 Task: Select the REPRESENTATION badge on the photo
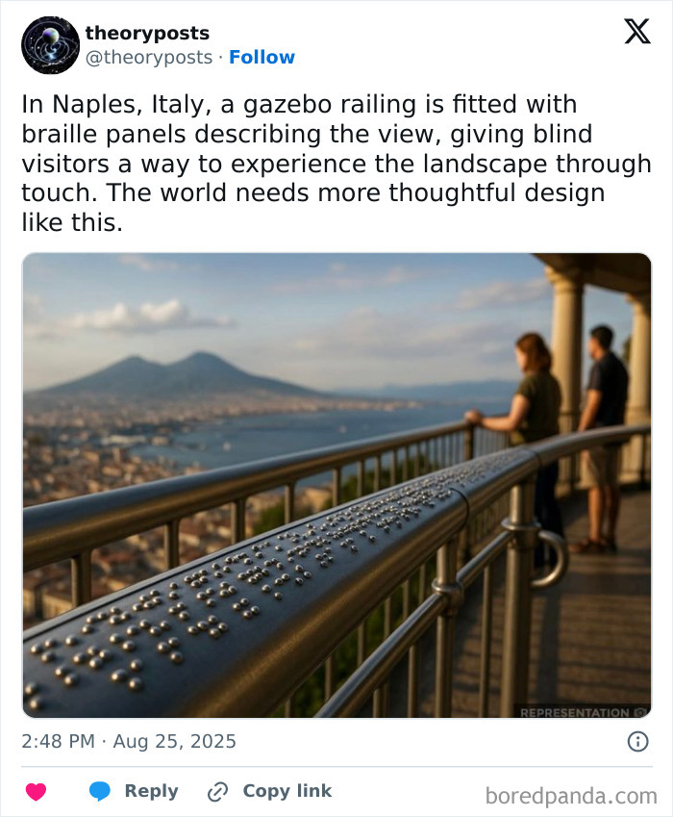575,712
